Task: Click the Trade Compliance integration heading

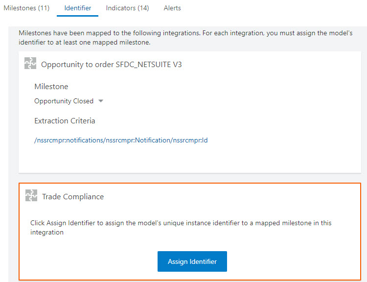Action: point(73,197)
